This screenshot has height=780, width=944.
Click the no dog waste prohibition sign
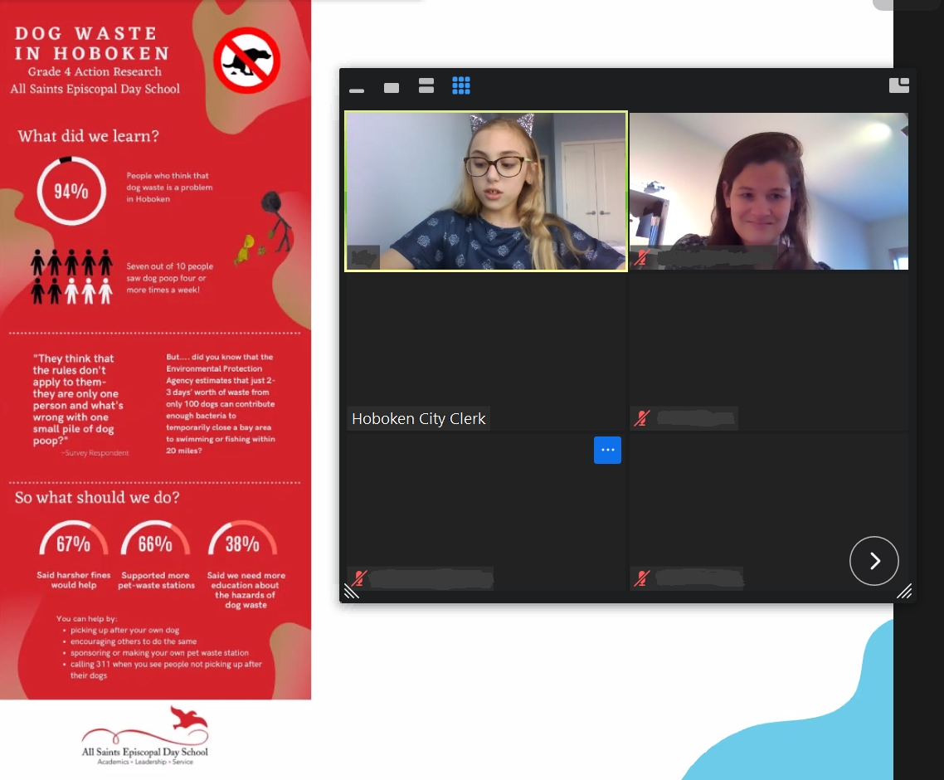coord(246,61)
